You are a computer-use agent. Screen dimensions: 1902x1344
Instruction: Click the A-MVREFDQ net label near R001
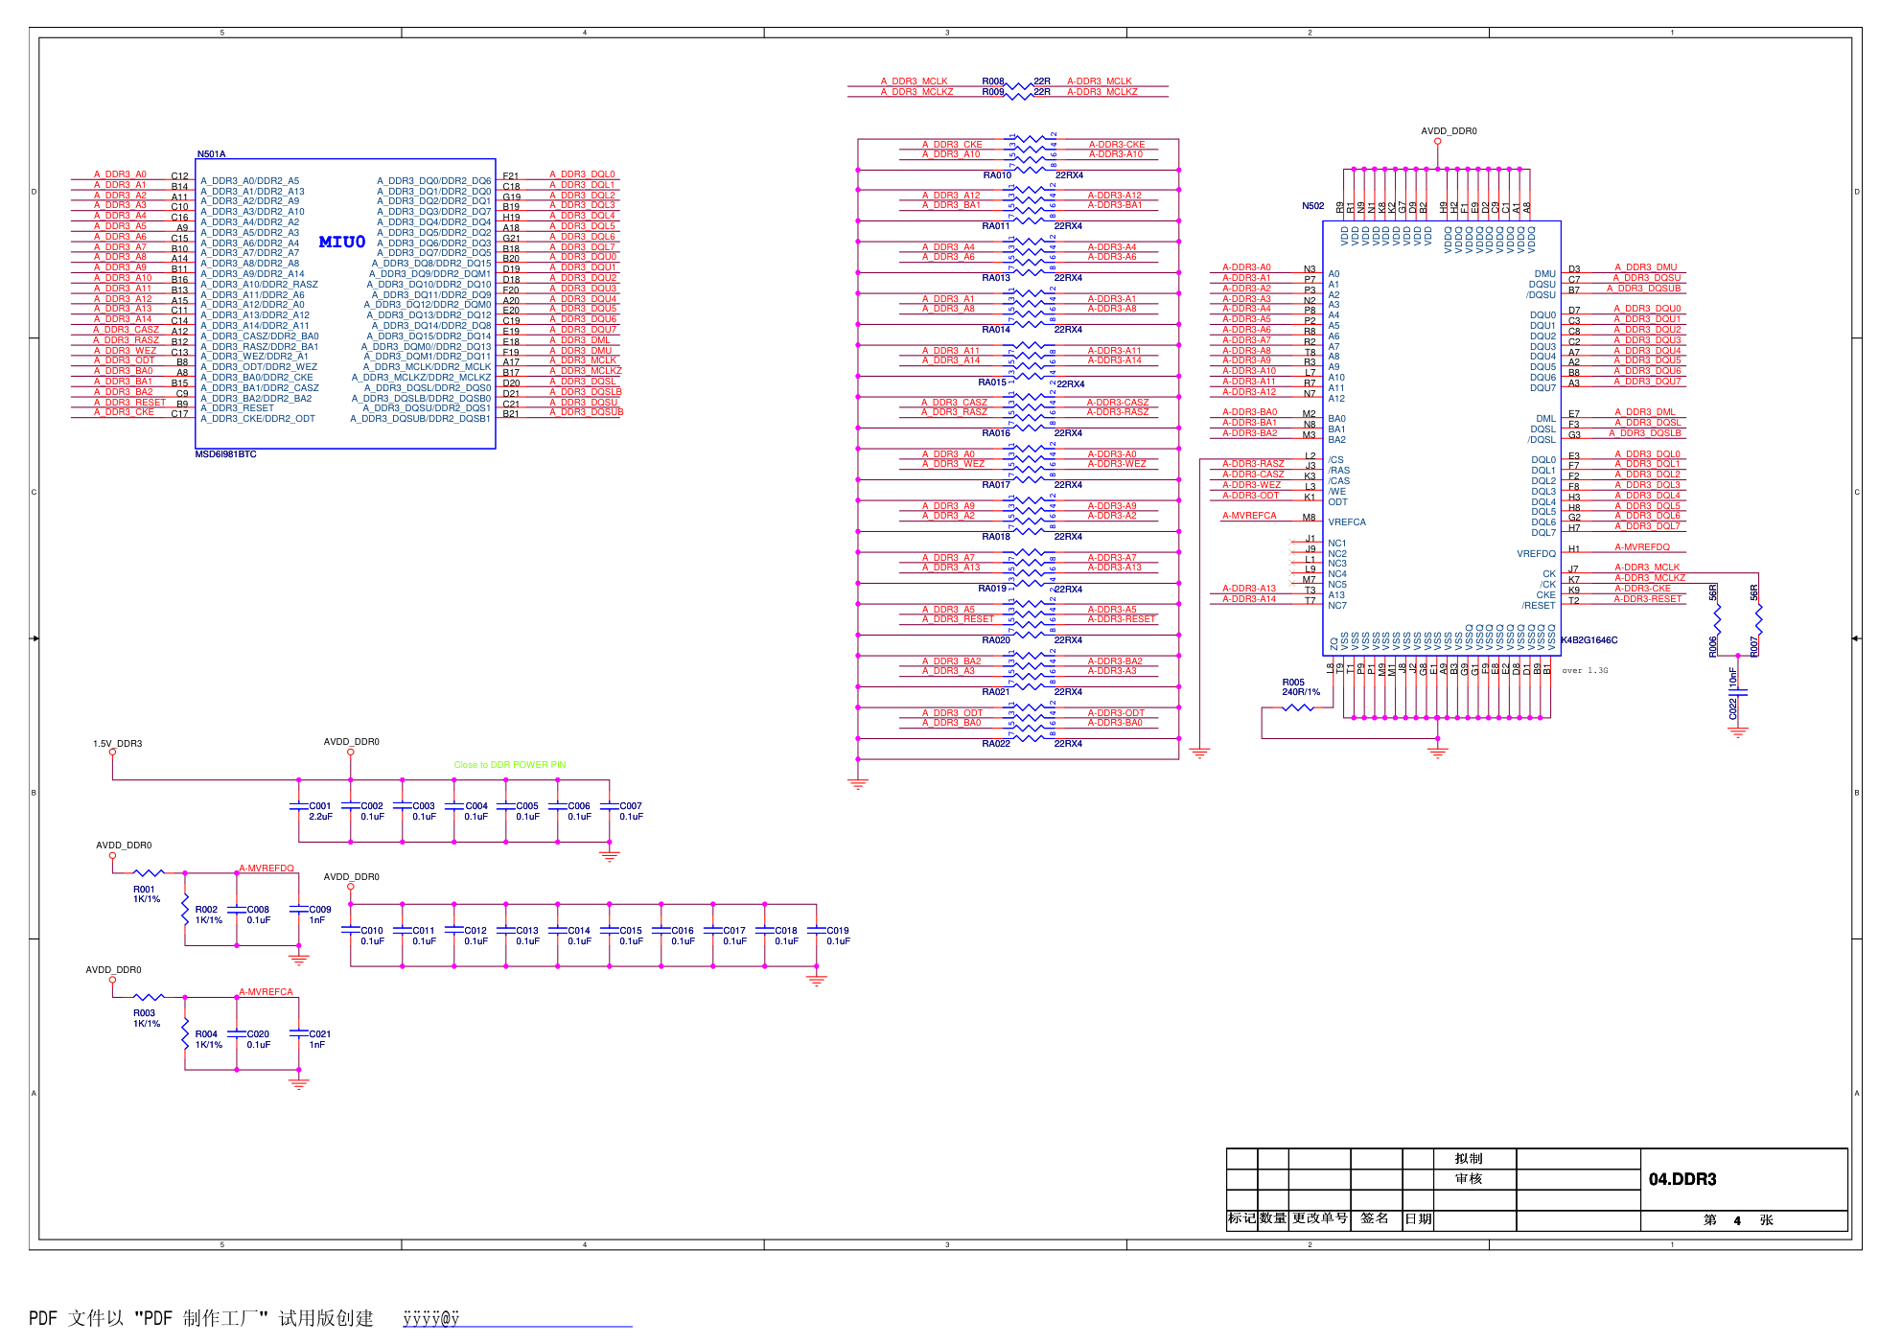click(x=267, y=869)
